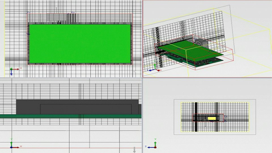The width and height of the screenshot is (272, 153).
Task: Click the axis triad in bottom-left side viewport
Action: pyautogui.click(x=15, y=144)
